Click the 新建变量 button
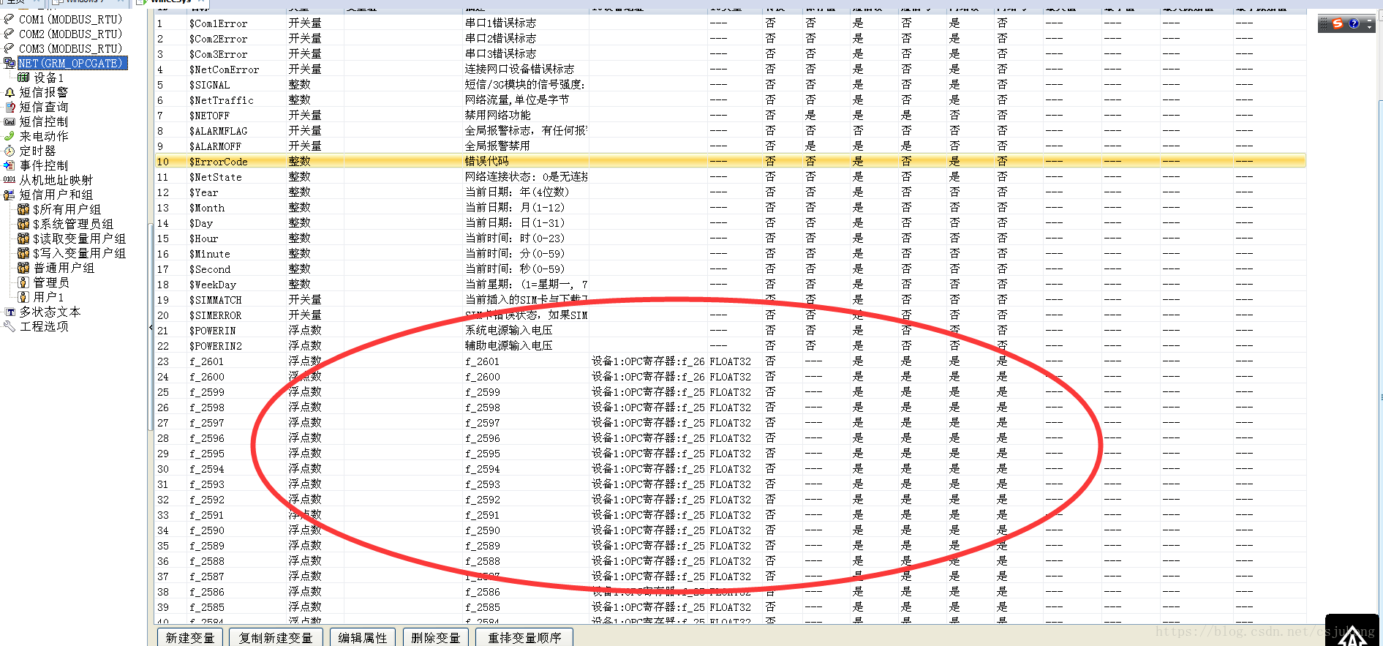 point(190,637)
